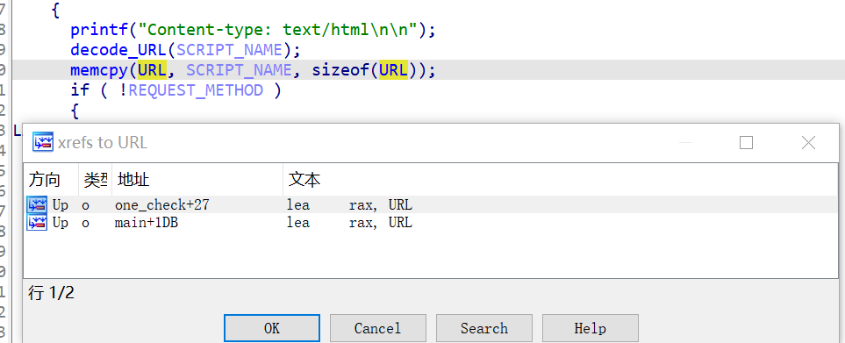Viewport: 845px width, 343px height.
Task: Select the one_check+27 xref row
Action: pyautogui.click(x=431, y=204)
